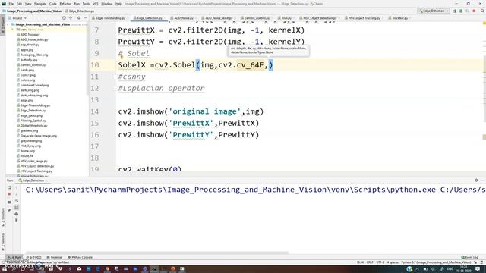Click the expand-all icon in Project panel
This screenshot has width=486, height=273.
71,18
